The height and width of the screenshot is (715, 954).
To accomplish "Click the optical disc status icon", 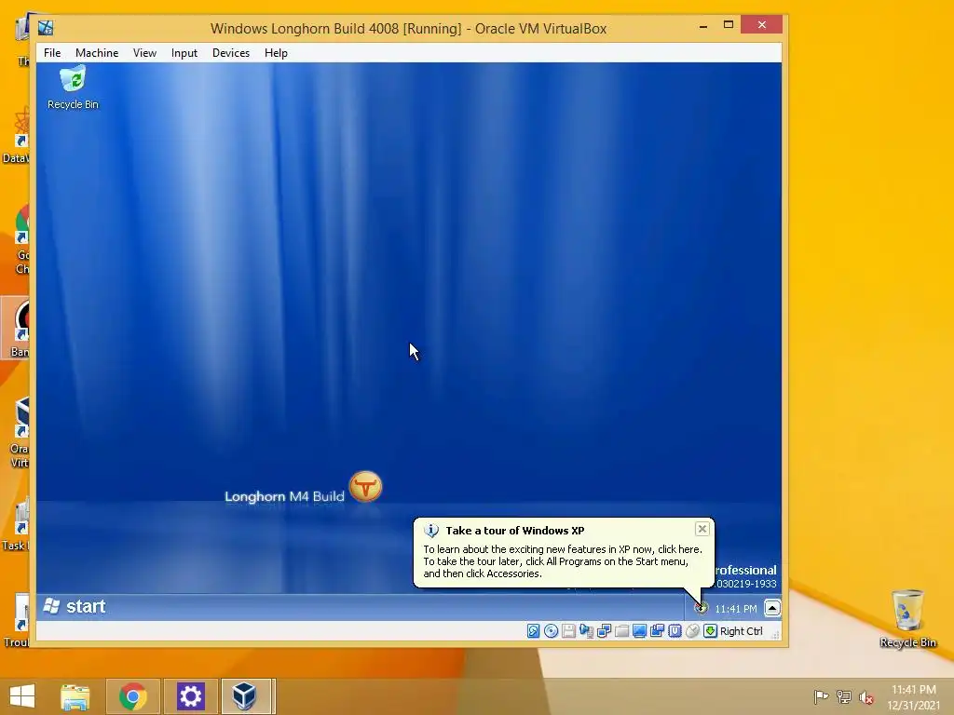I will click(x=552, y=631).
